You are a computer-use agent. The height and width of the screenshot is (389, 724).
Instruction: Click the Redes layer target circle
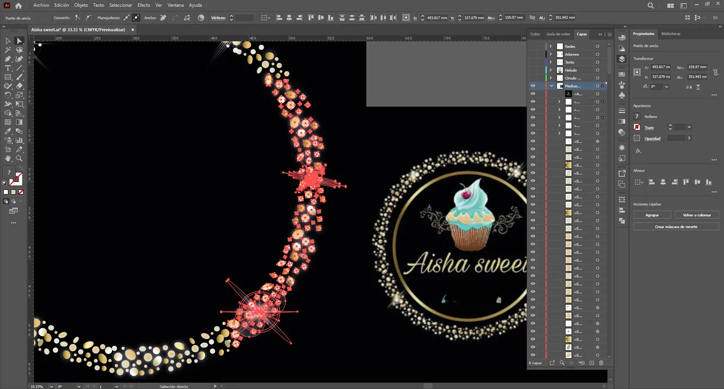pyautogui.click(x=597, y=46)
